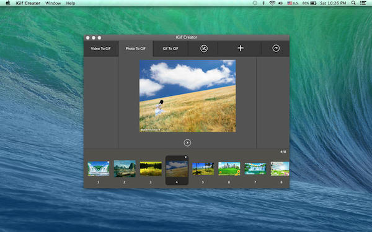Click the Time Machine icon in menu bar

255,3
